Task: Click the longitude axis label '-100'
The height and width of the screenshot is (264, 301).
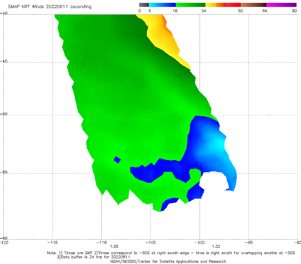Action: pos(200,242)
